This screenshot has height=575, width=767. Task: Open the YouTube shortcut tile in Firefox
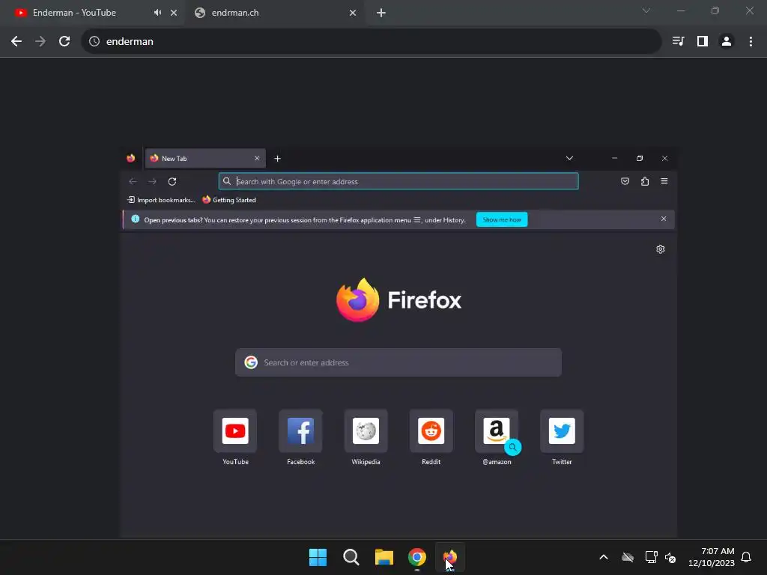(x=235, y=431)
